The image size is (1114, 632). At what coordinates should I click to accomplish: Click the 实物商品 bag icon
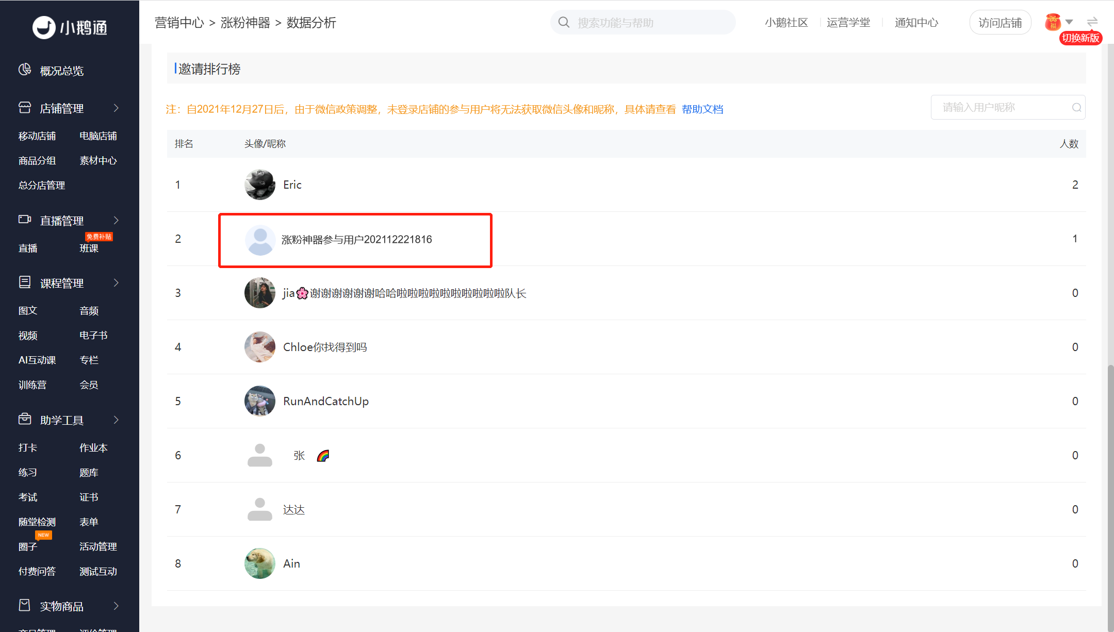[x=25, y=605]
